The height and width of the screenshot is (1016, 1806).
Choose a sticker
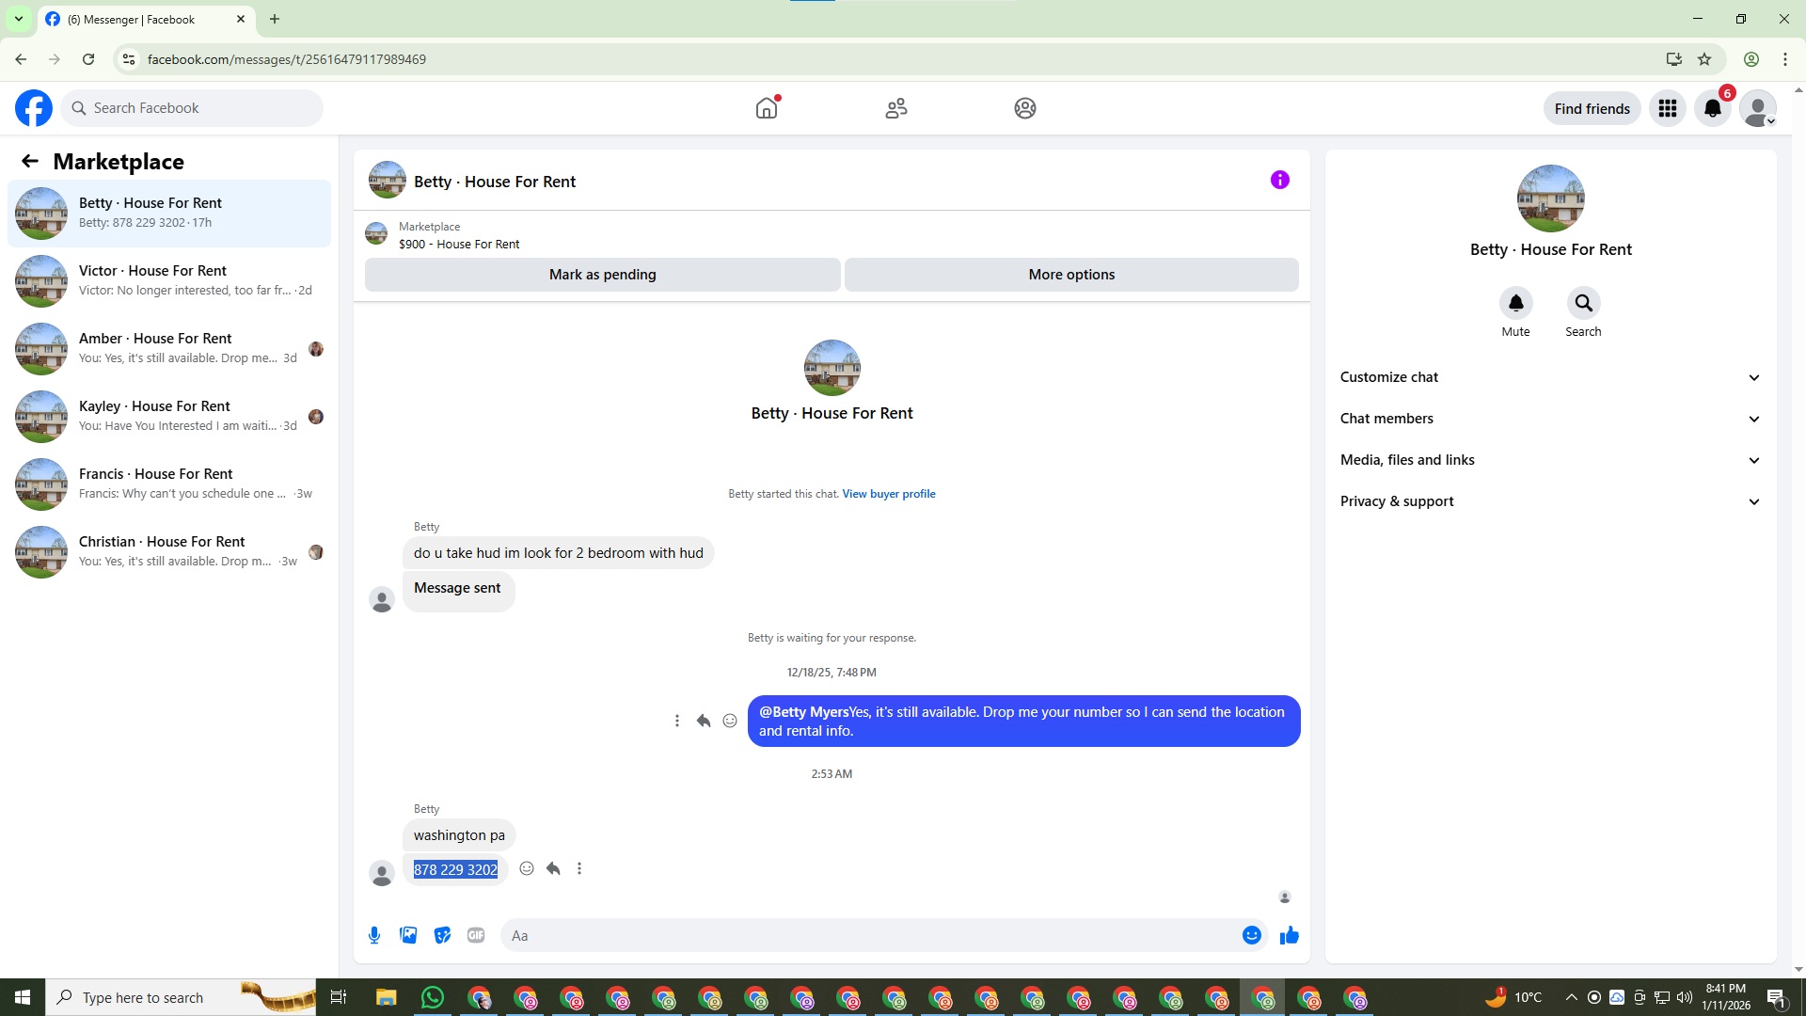(x=442, y=935)
